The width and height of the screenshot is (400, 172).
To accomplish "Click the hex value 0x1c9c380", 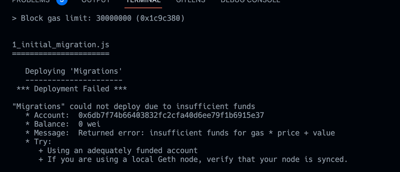I will pyautogui.click(x=160, y=18).
